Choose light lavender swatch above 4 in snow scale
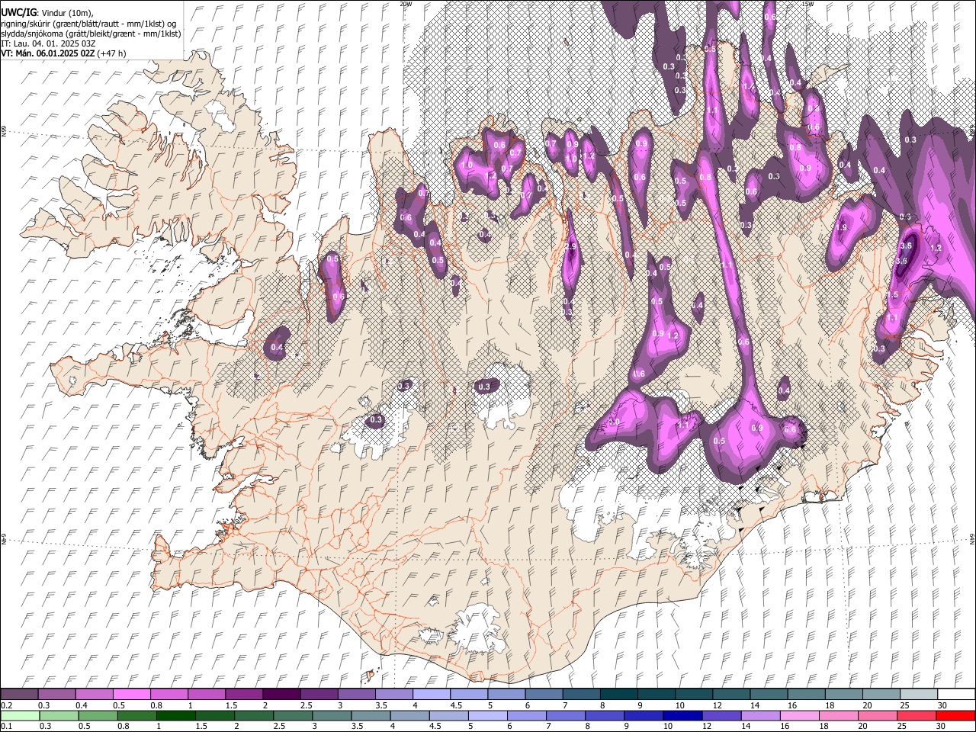 (x=431, y=694)
